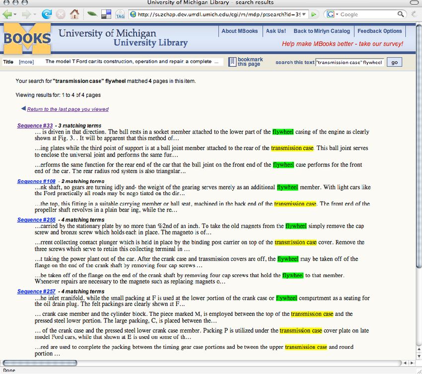Open the Back button history dropdown arrow
The height and width of the screenshot is (374, 422).
(15, 14)
